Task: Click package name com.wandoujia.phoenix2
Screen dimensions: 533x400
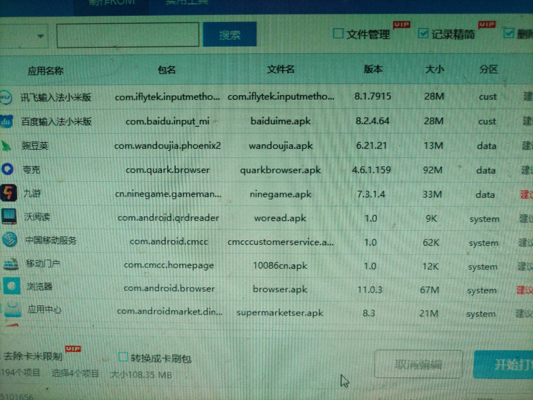Action: point(167,146)
